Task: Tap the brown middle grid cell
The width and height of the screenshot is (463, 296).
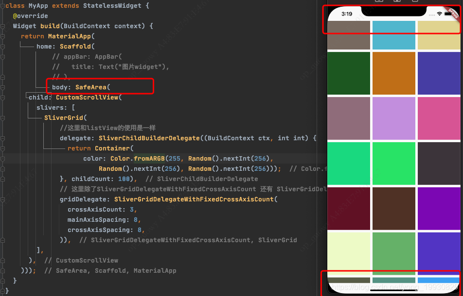Action: coord(393,209)
